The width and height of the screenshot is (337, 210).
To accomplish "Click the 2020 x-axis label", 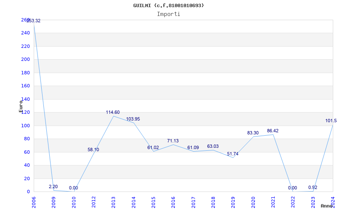I will pos(253,202).
